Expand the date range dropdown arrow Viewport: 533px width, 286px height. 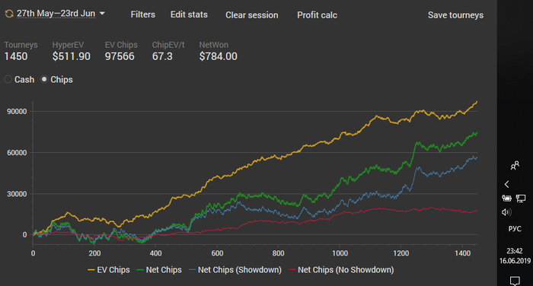[102, 14]
